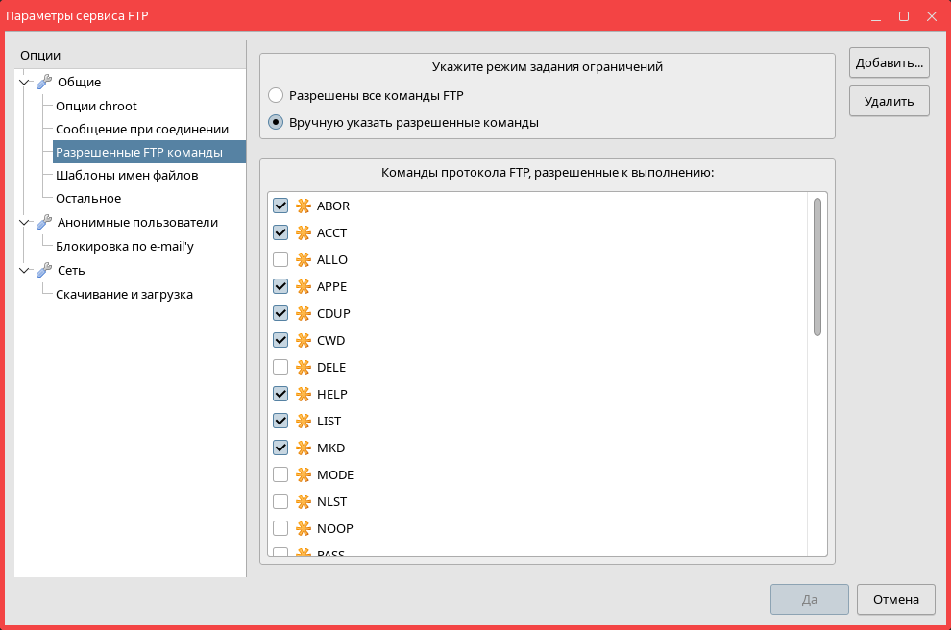Open 'Опции chroot' settings page
The image size is (951, 630).
tap(96, 107)
